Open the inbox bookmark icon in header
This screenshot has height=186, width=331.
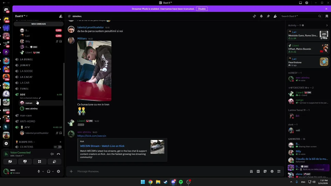[x=327, y=16]
